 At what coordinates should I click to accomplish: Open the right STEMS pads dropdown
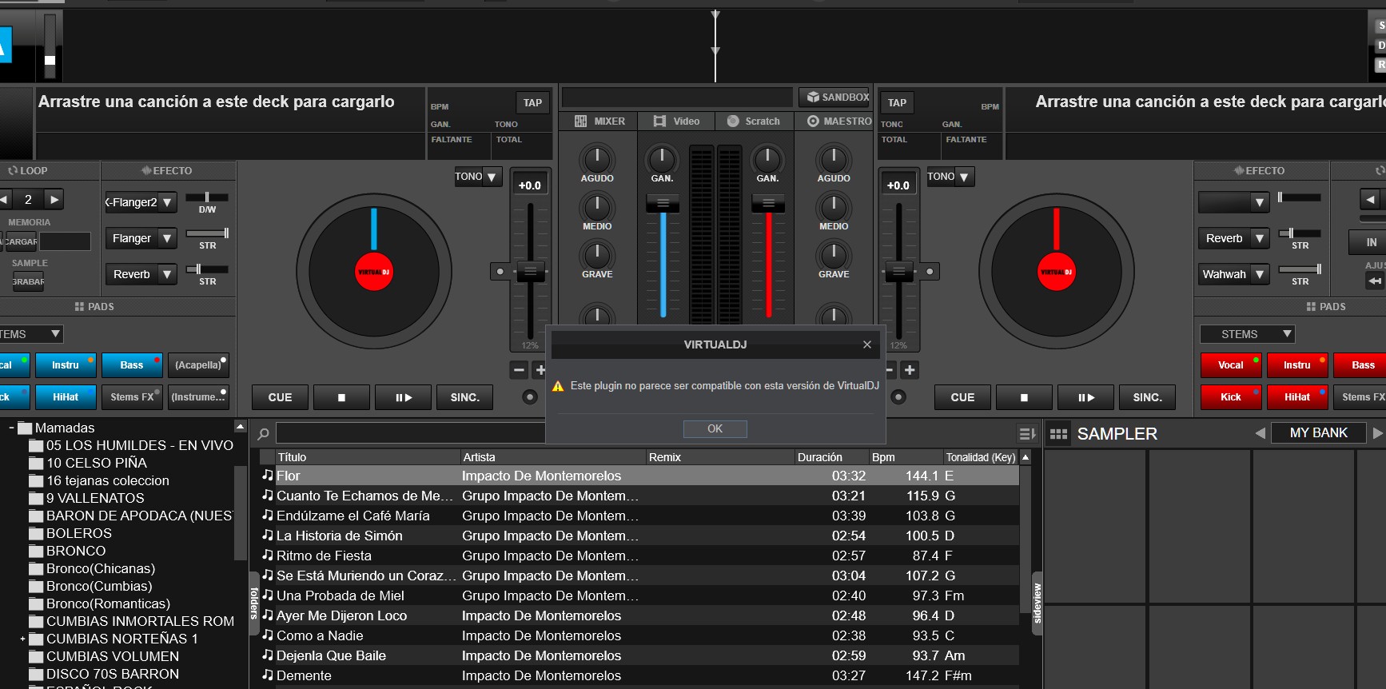(1248, 334)
